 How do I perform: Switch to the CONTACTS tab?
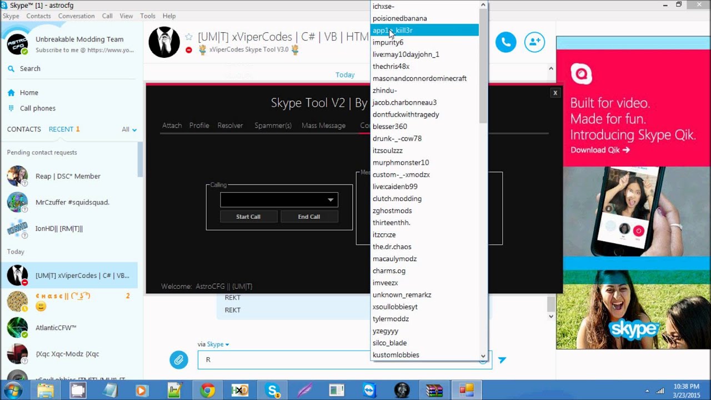pyautogui.click(x=24, y=129)
